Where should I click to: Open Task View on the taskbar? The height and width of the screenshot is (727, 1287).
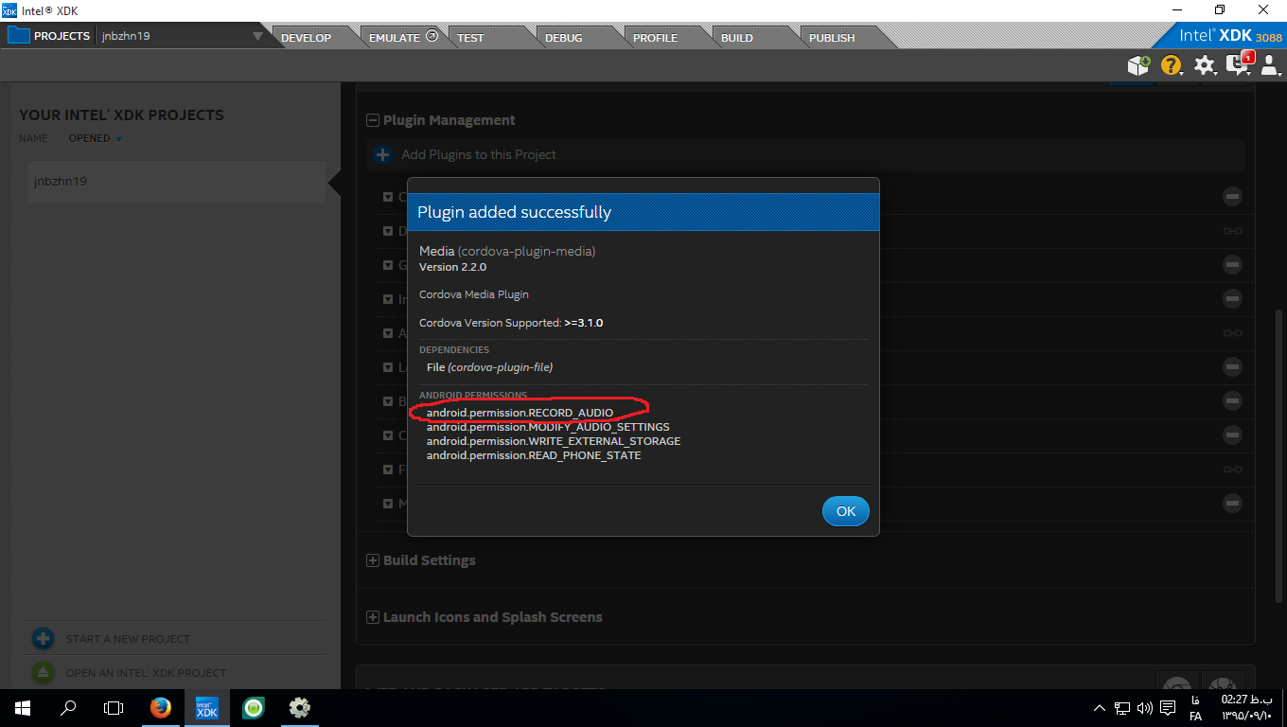pyautogui.click(x=114, y=707)
